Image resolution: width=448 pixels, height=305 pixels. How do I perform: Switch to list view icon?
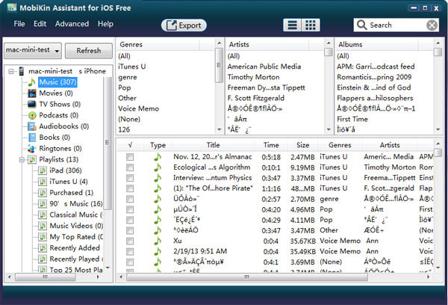point(292,25)
